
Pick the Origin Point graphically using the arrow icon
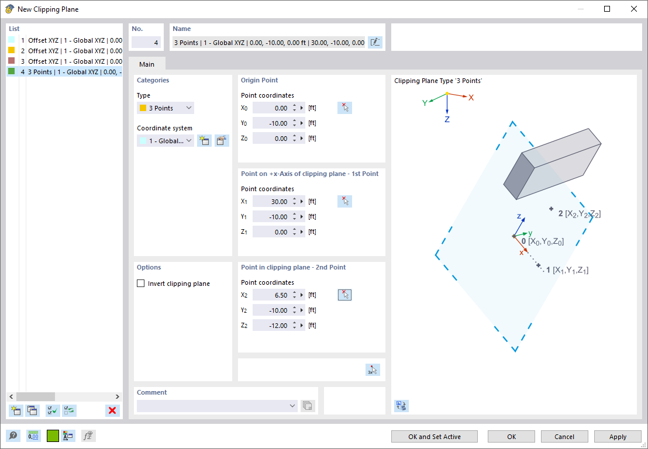pyautogui.click(x=344, y=108)
